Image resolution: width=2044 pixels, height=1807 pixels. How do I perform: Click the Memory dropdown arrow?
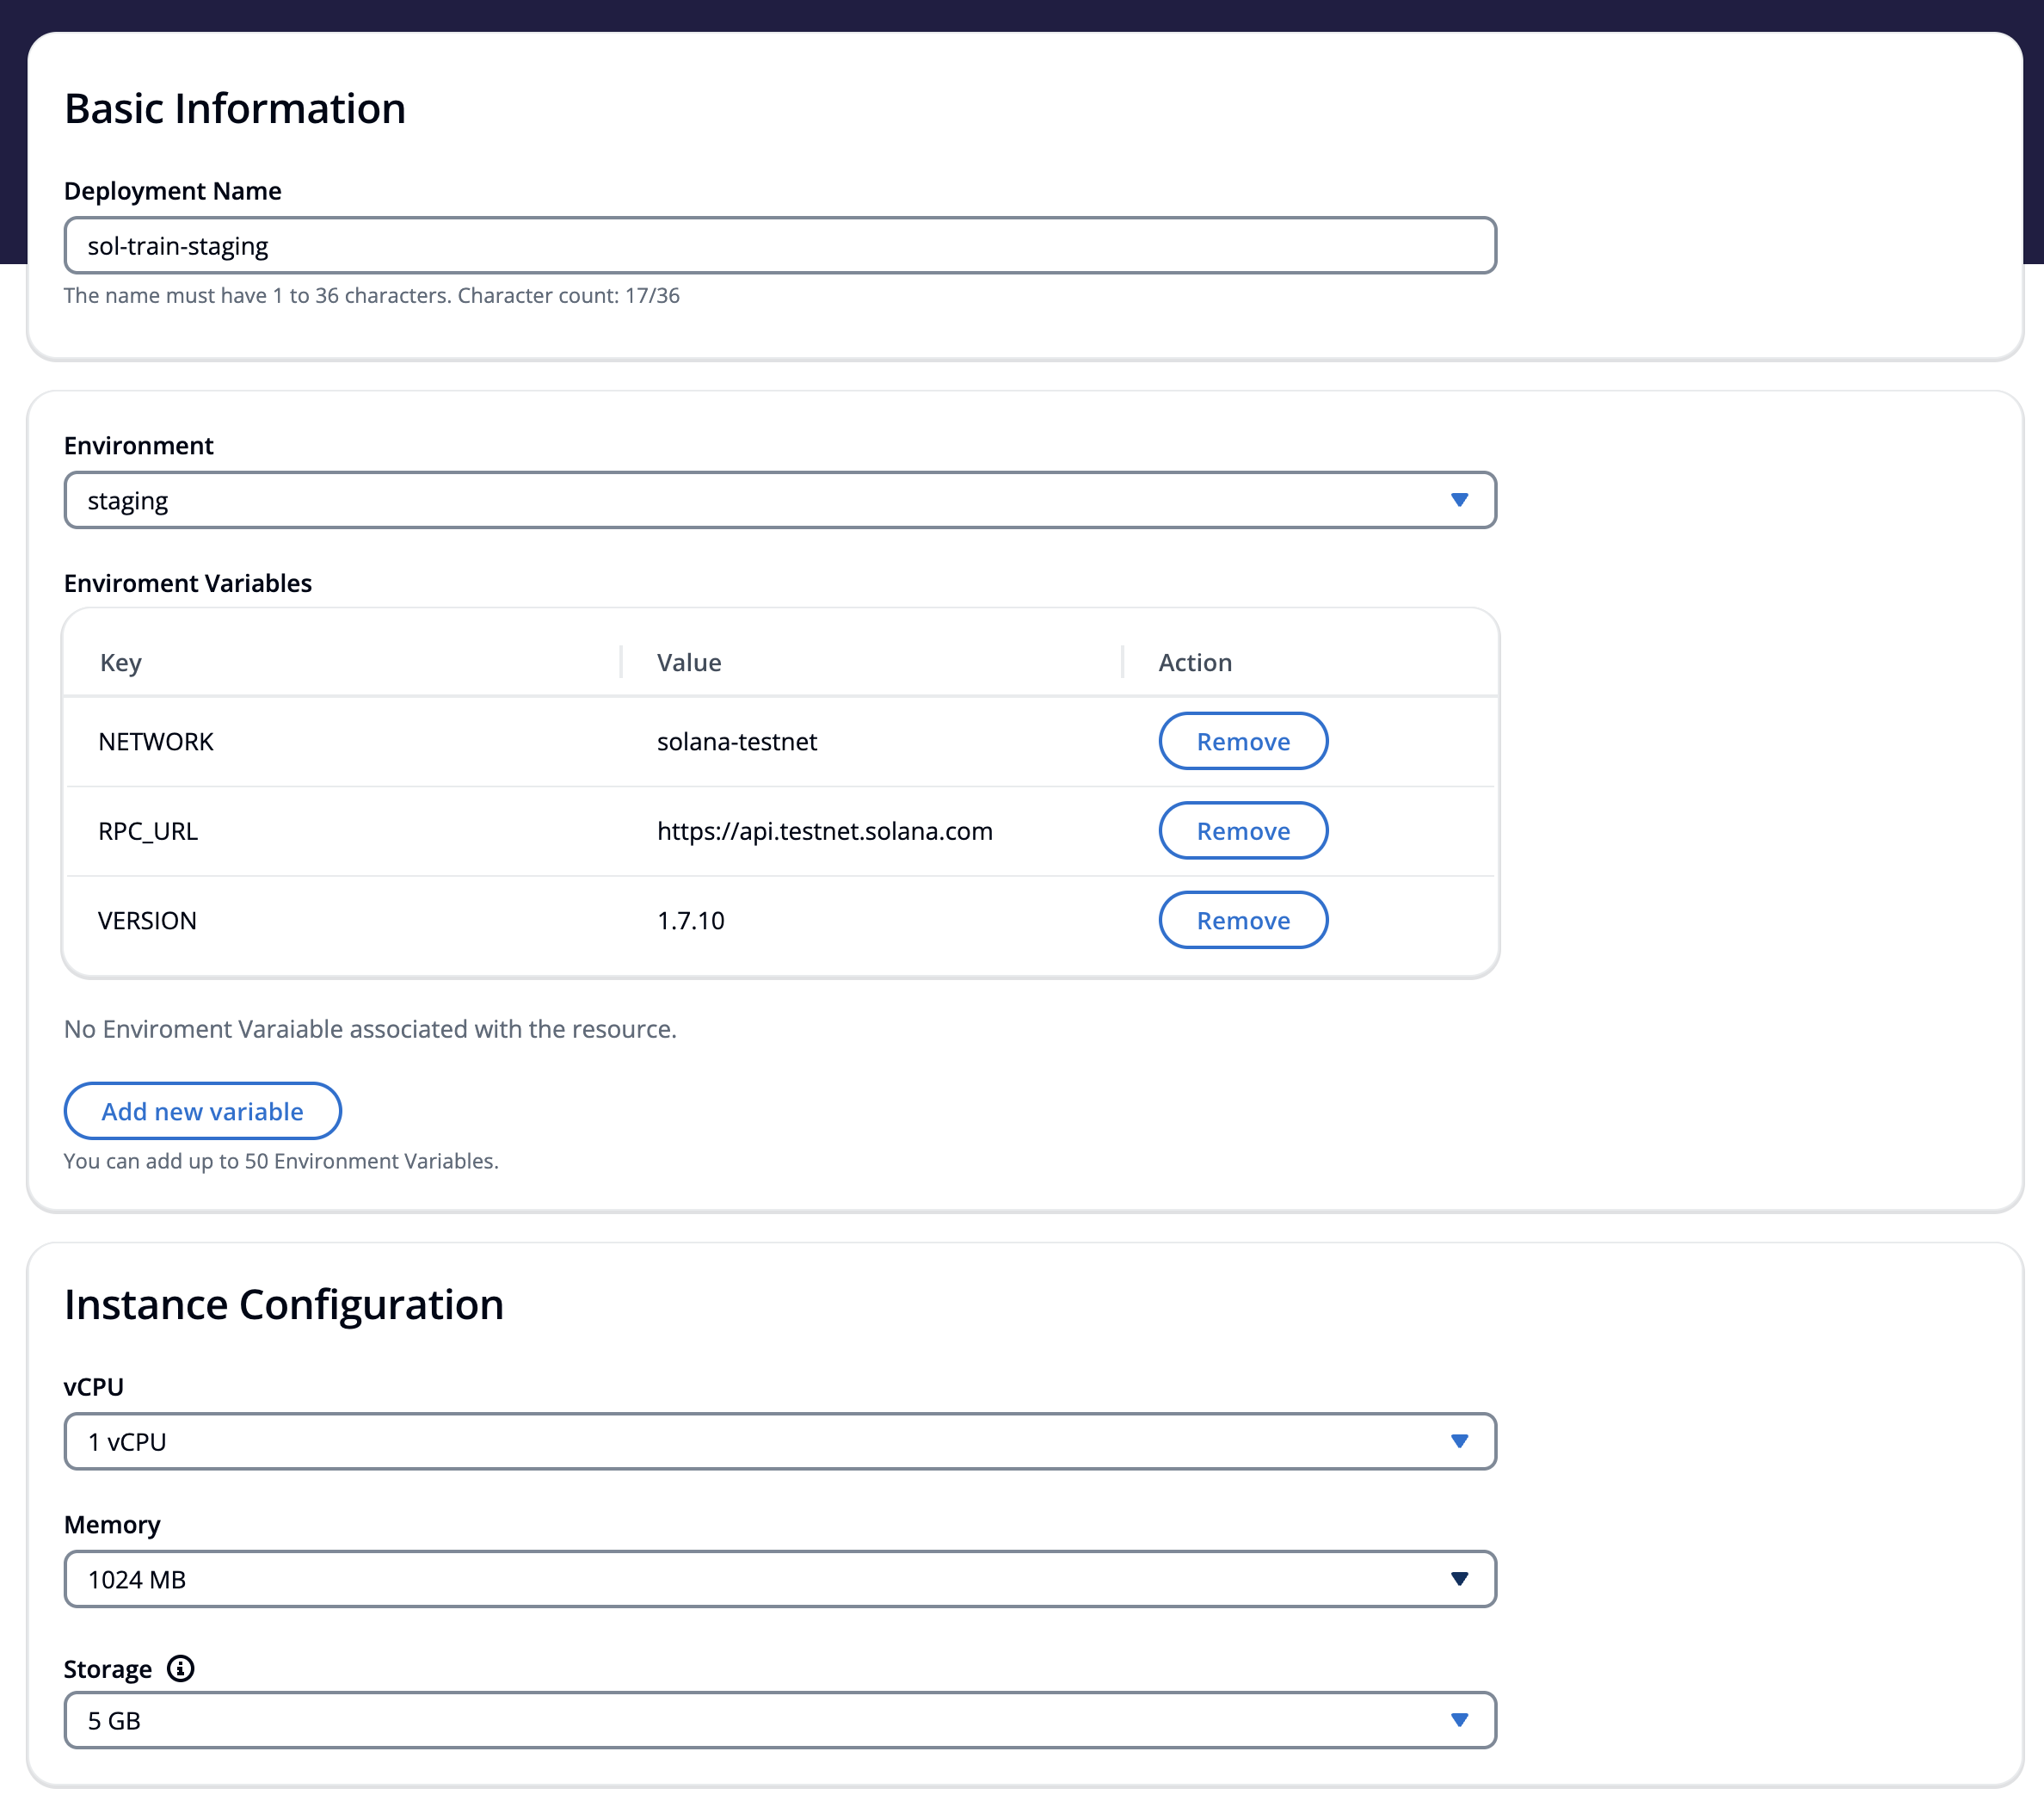click(1459, 1579)
